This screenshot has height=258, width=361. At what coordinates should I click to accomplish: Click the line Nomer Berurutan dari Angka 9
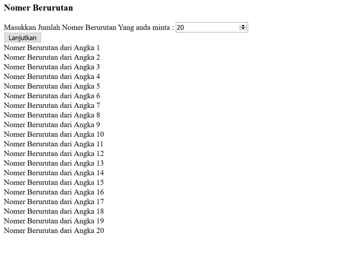tap(51, 124)
